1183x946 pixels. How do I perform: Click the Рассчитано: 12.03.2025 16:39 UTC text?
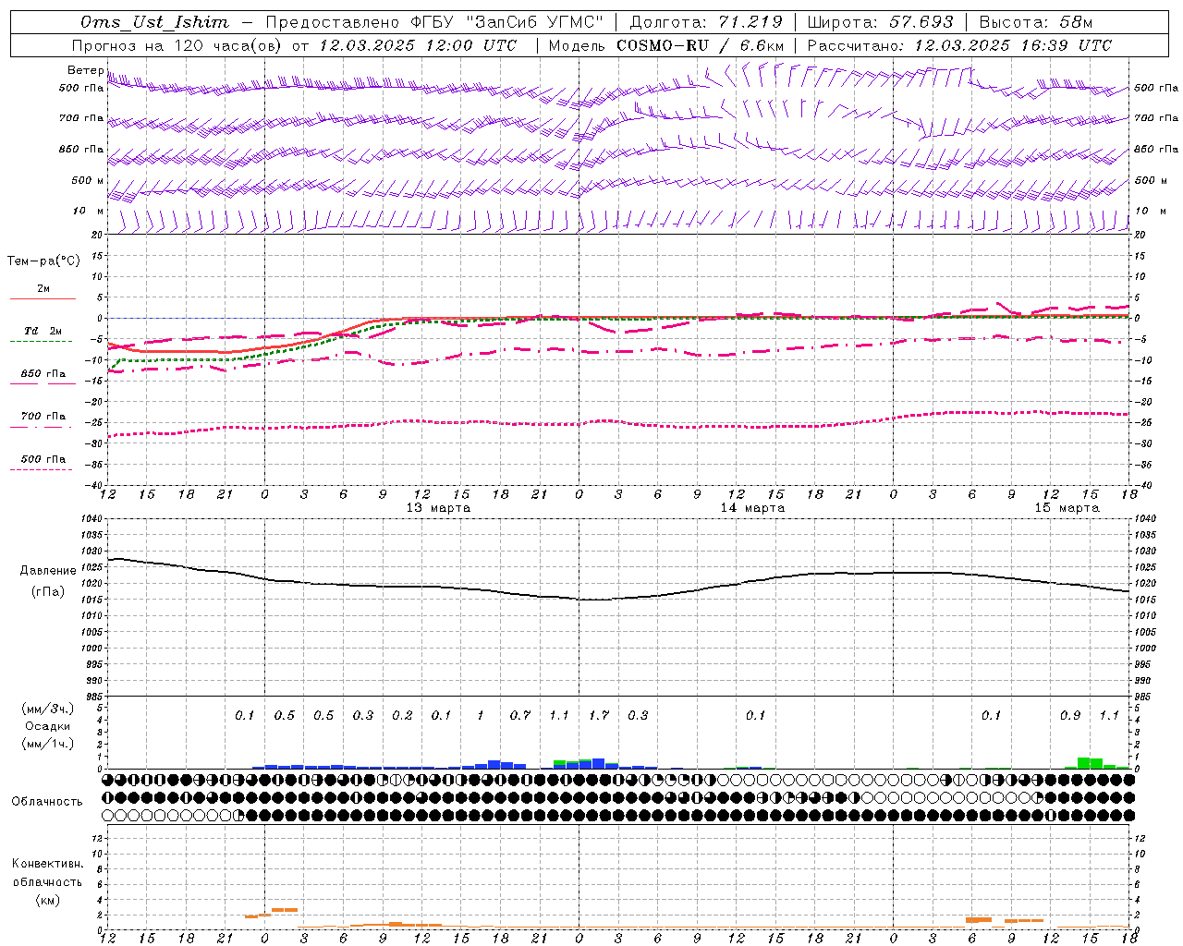coord(960,45)
